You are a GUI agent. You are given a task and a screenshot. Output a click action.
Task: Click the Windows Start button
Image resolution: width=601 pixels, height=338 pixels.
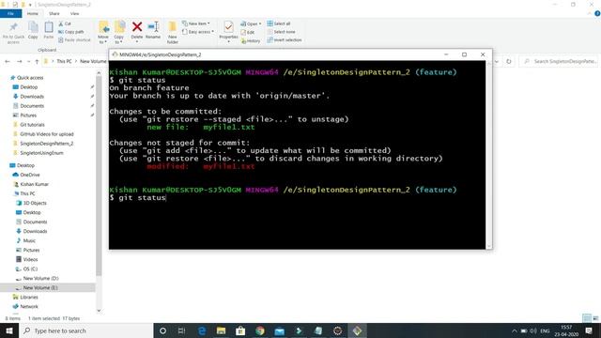[9, 330]
